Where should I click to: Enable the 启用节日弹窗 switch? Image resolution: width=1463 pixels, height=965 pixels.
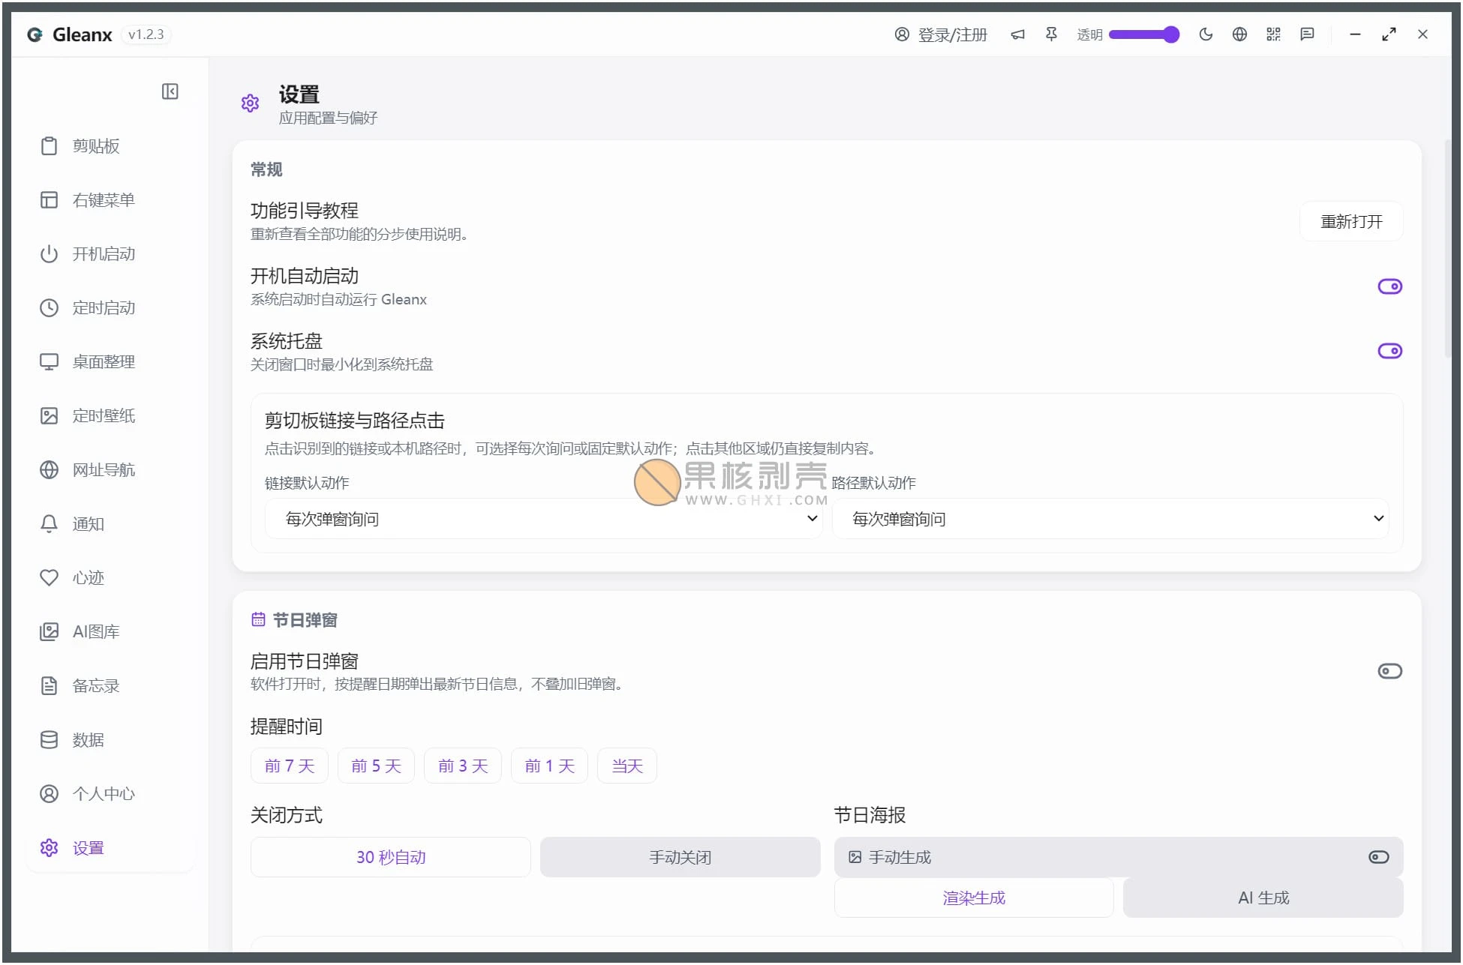tap(1389, 671)
